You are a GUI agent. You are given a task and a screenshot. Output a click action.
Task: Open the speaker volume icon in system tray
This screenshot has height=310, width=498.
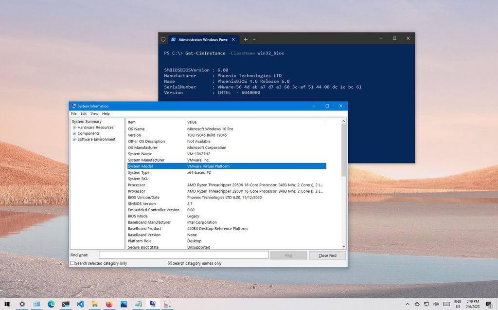(436, 304)
